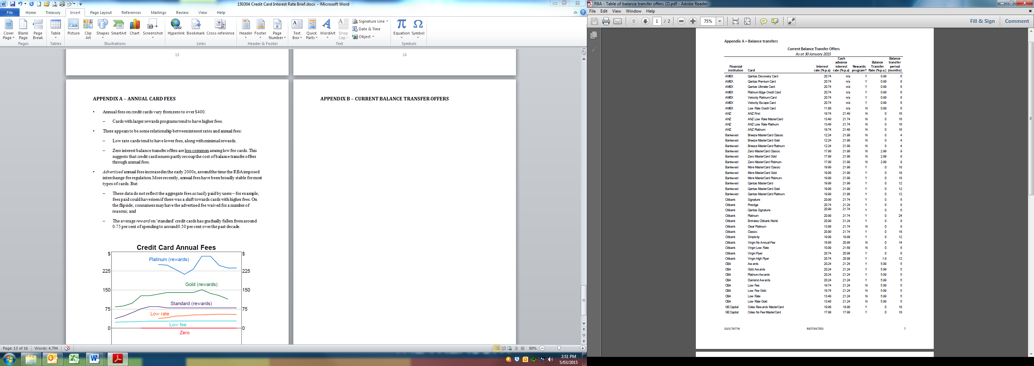The height and width of the screenshot is (366, 1034).
Task: Switch to Outline view
Action: (516, 348)
